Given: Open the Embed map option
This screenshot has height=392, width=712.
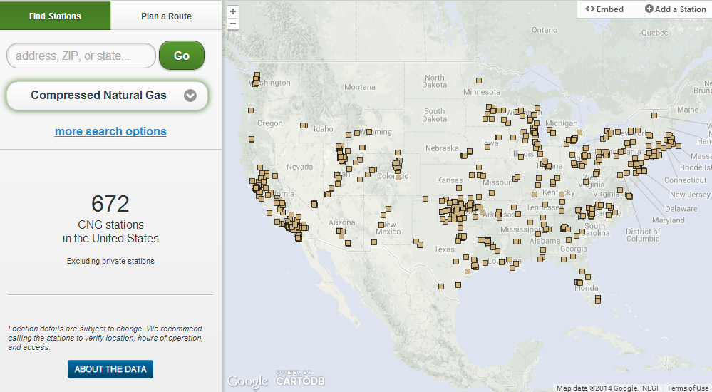Looking at the screenshot, I should point(604,9).
